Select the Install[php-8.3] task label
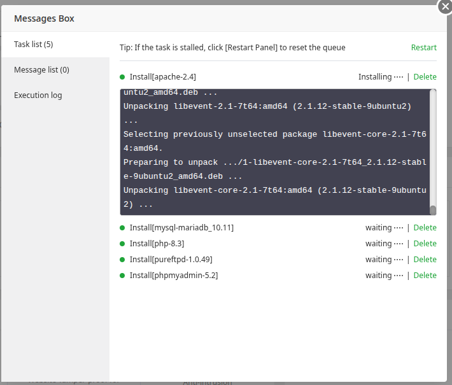The image size is (452, 385). 157,244
